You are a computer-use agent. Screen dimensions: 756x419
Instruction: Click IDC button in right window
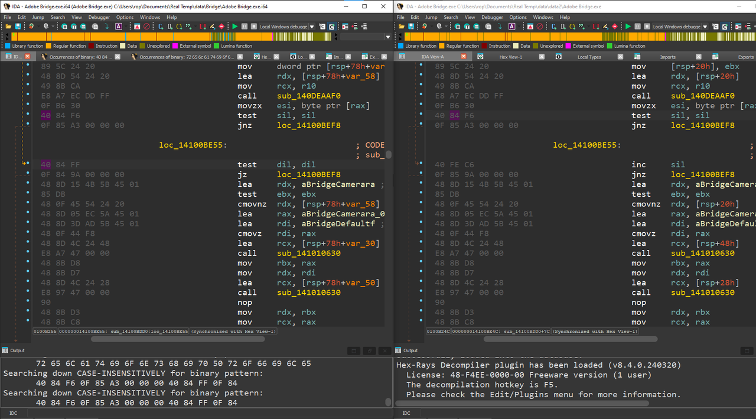coord(406,413)
